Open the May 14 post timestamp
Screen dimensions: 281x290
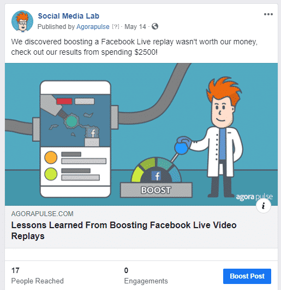click(135, 27)
